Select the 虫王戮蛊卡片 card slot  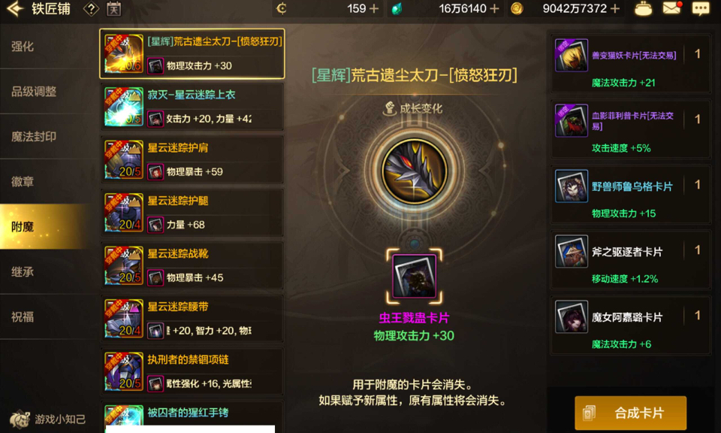(x=415, y=276)
